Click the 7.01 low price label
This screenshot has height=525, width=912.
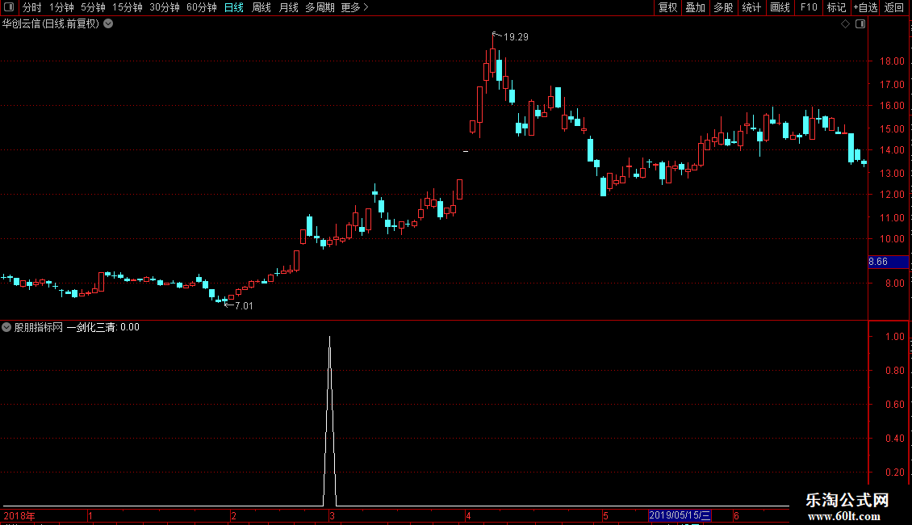point(244,305)
